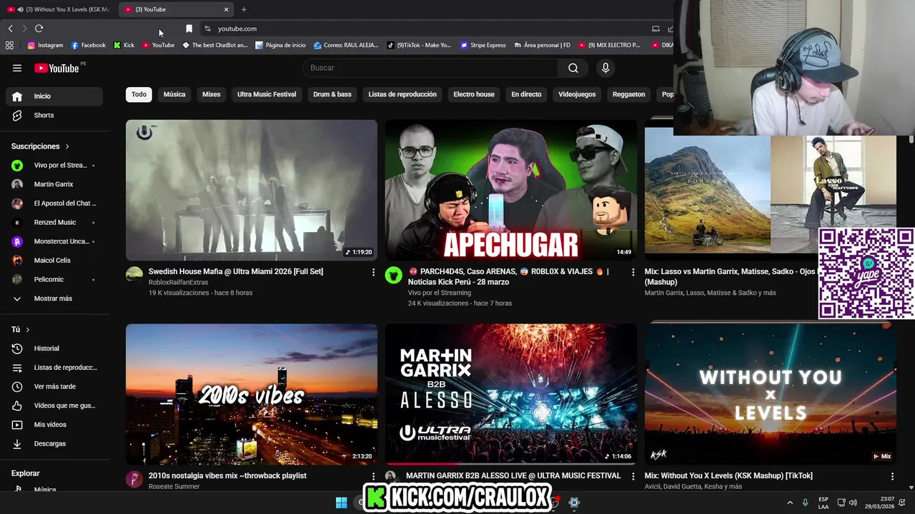Select the Mixes filter chip
Screen dimensions: 915x514
click(212, 94)
